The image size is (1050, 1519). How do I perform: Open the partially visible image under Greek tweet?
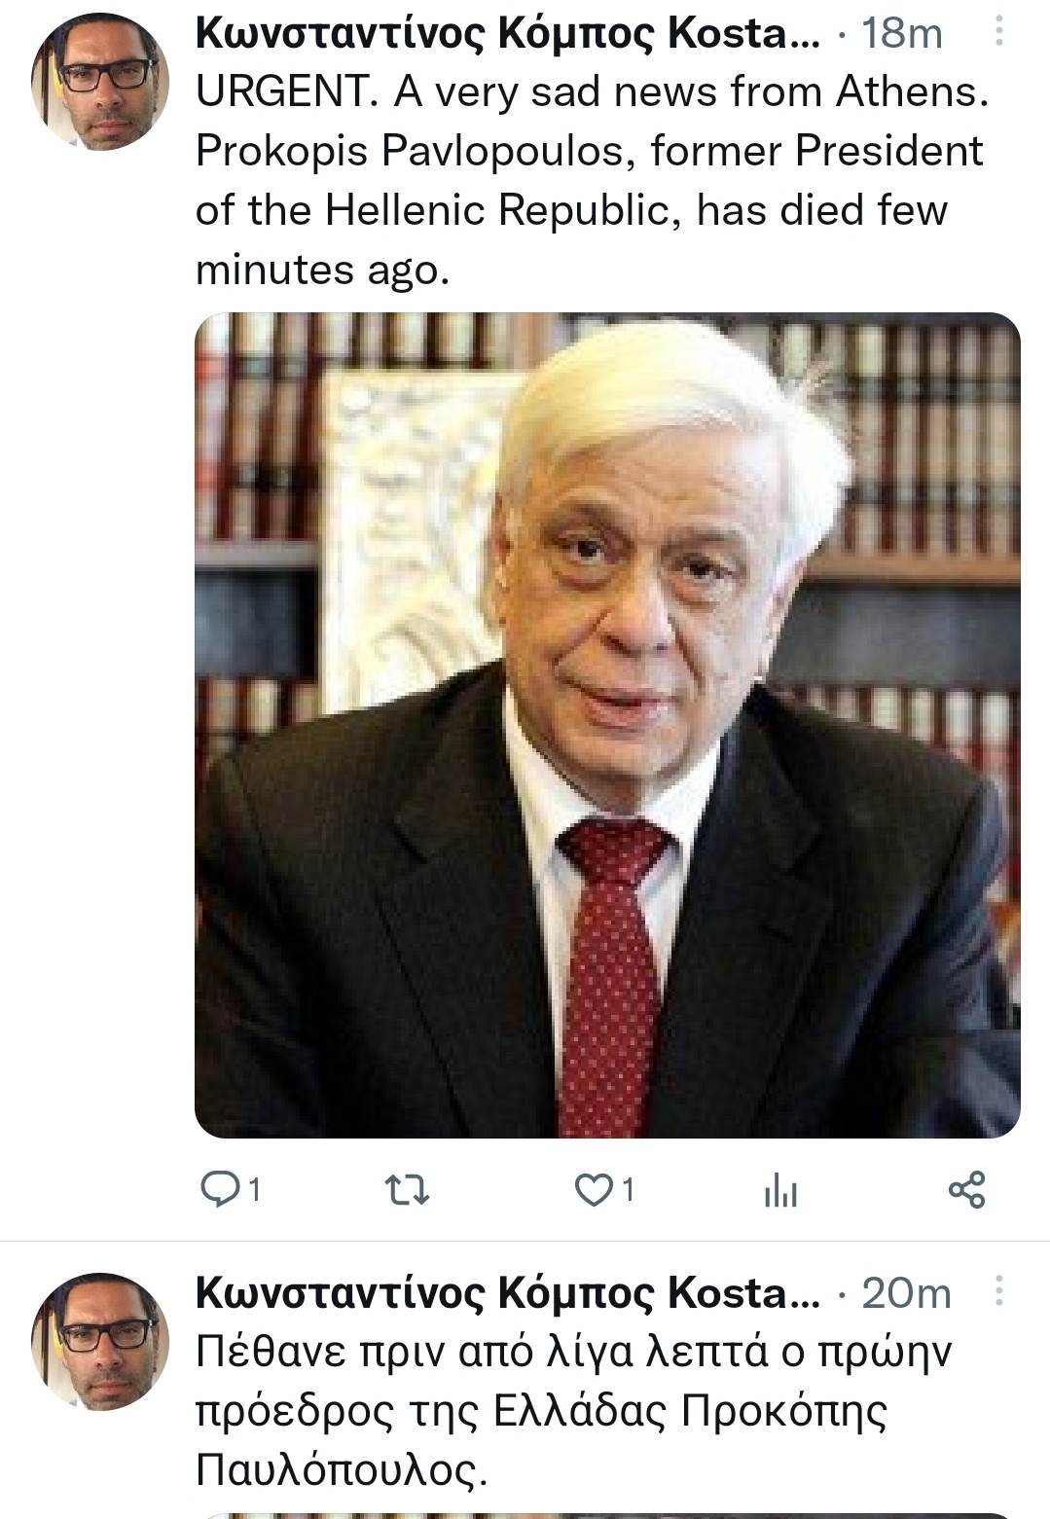click(x=607, y=1515)
